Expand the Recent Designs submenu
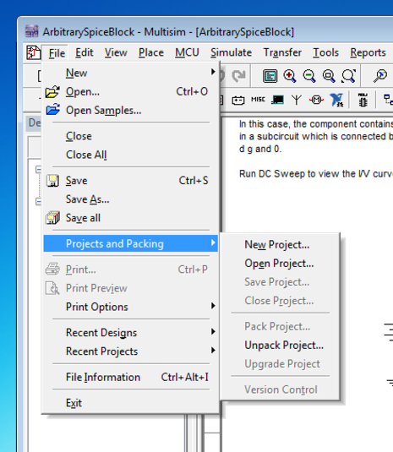 coord(213,331)
